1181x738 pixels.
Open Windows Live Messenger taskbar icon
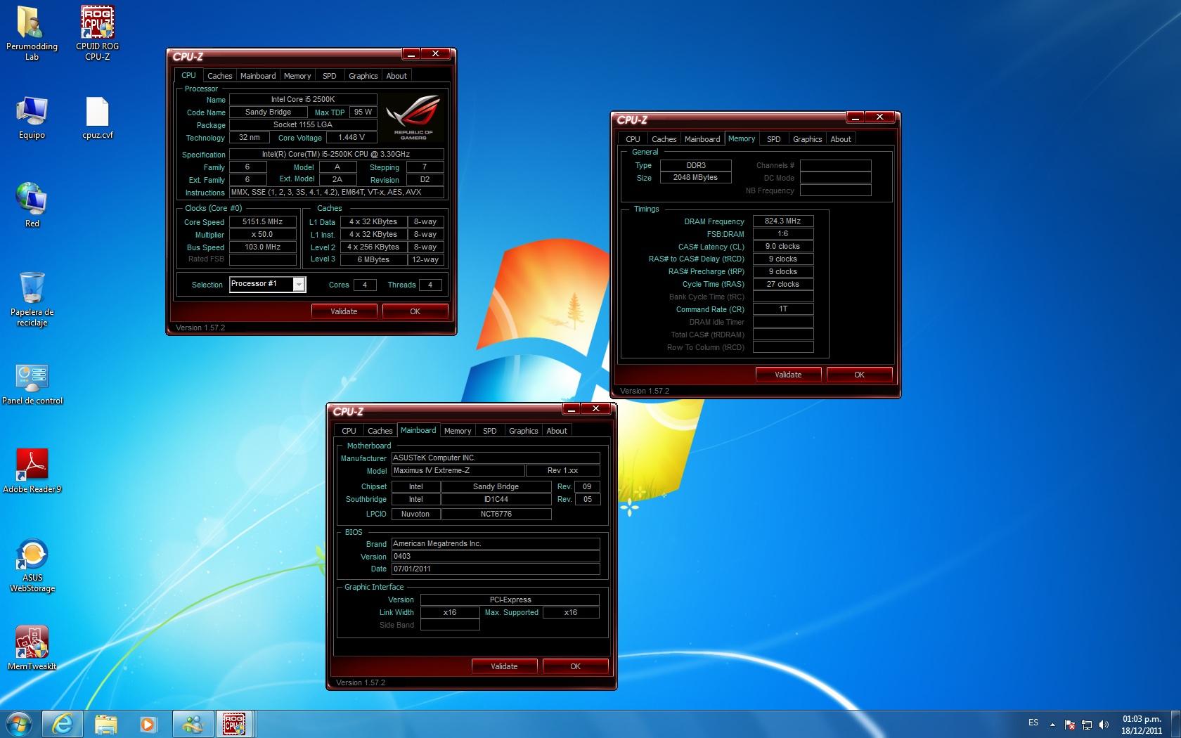[192, 724]
